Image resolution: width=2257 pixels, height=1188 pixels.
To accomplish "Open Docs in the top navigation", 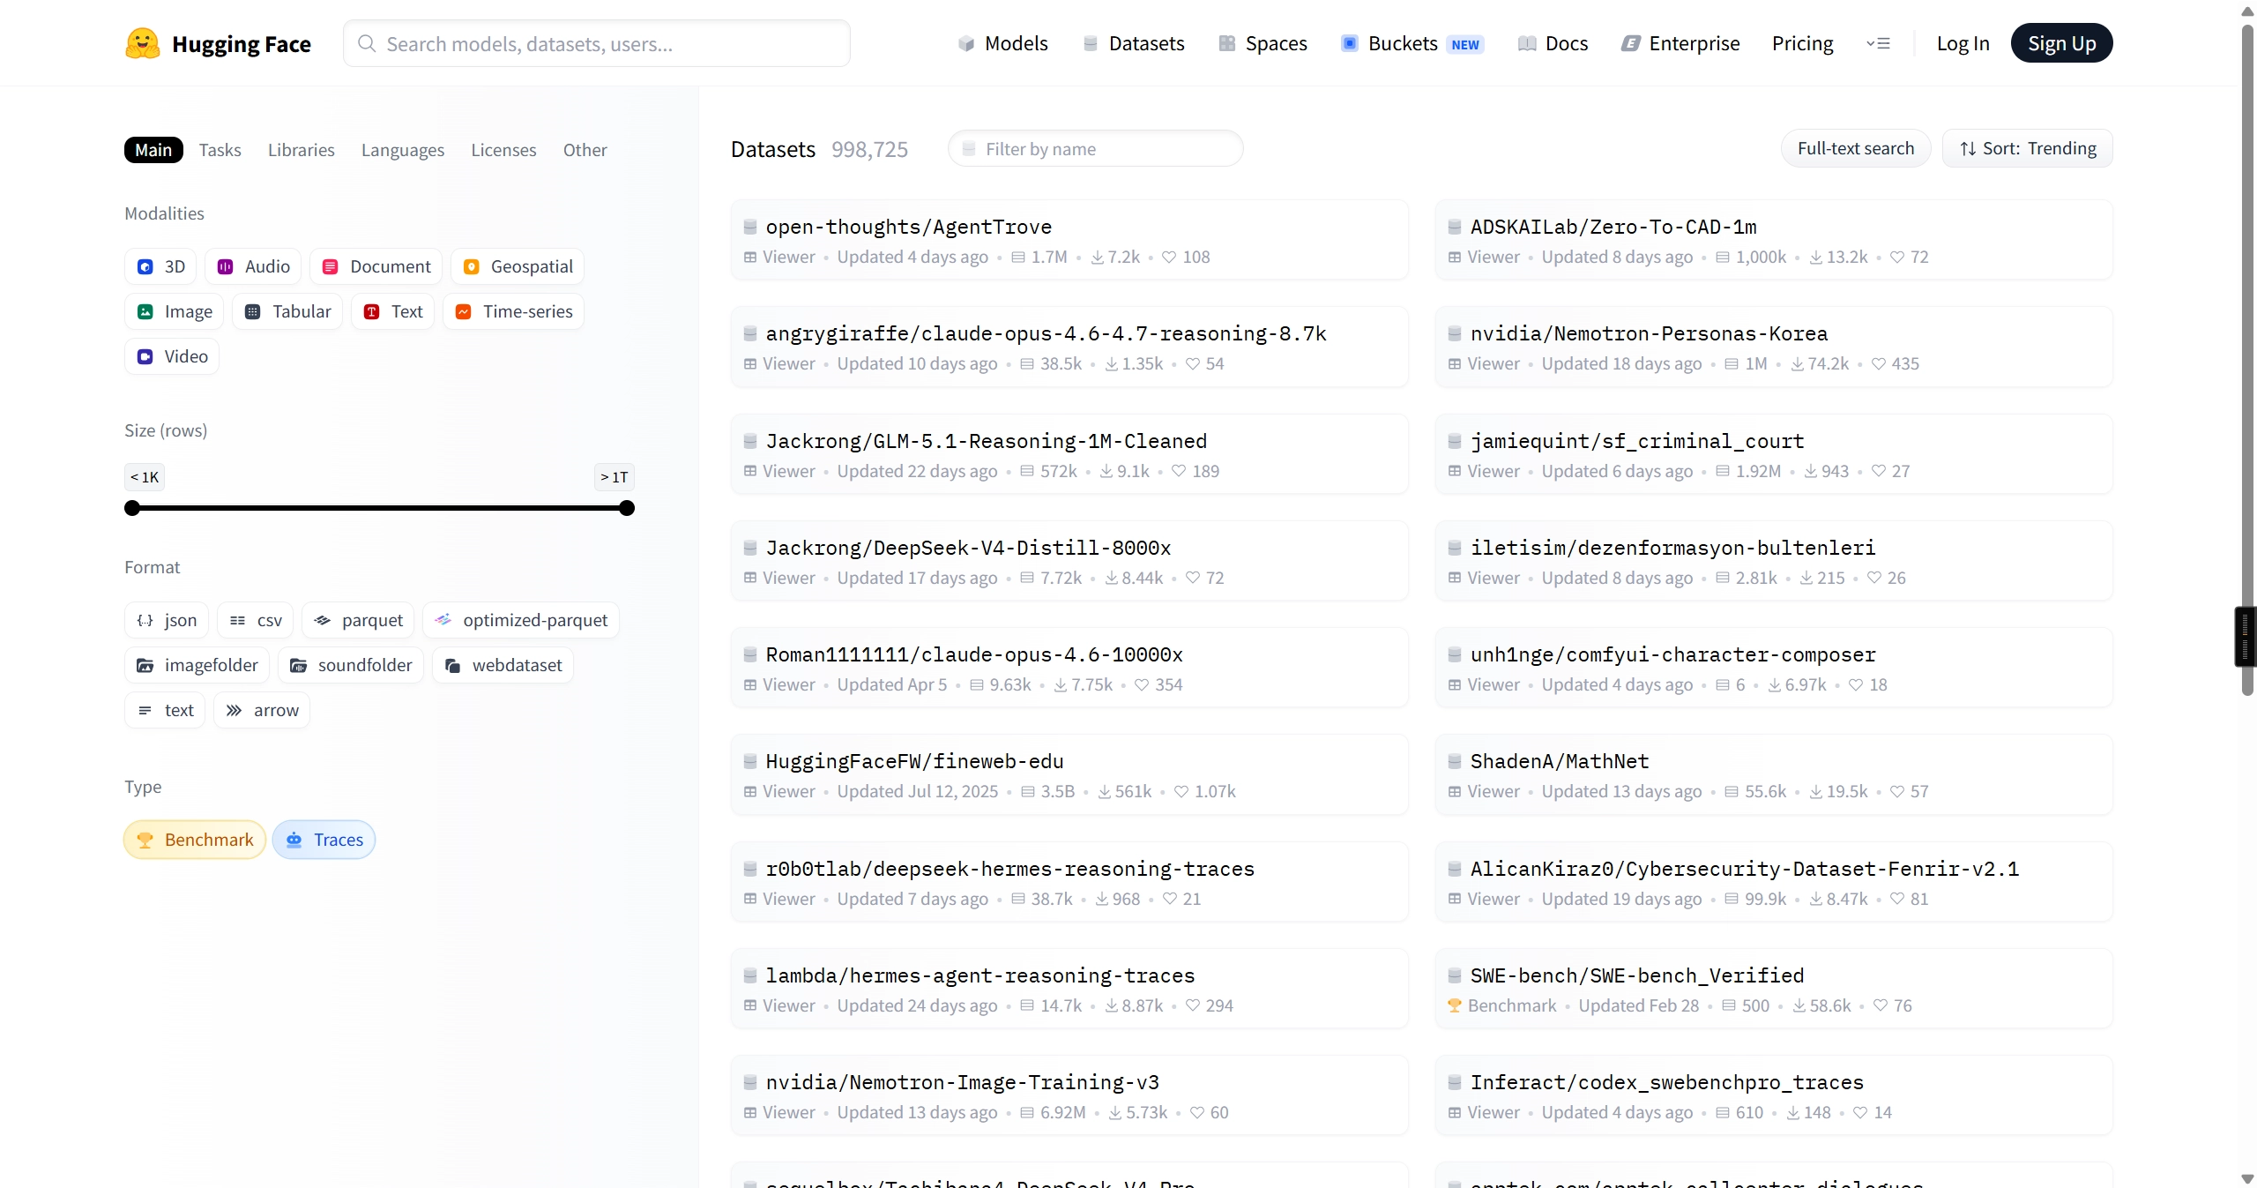I will pos(1553,43).
